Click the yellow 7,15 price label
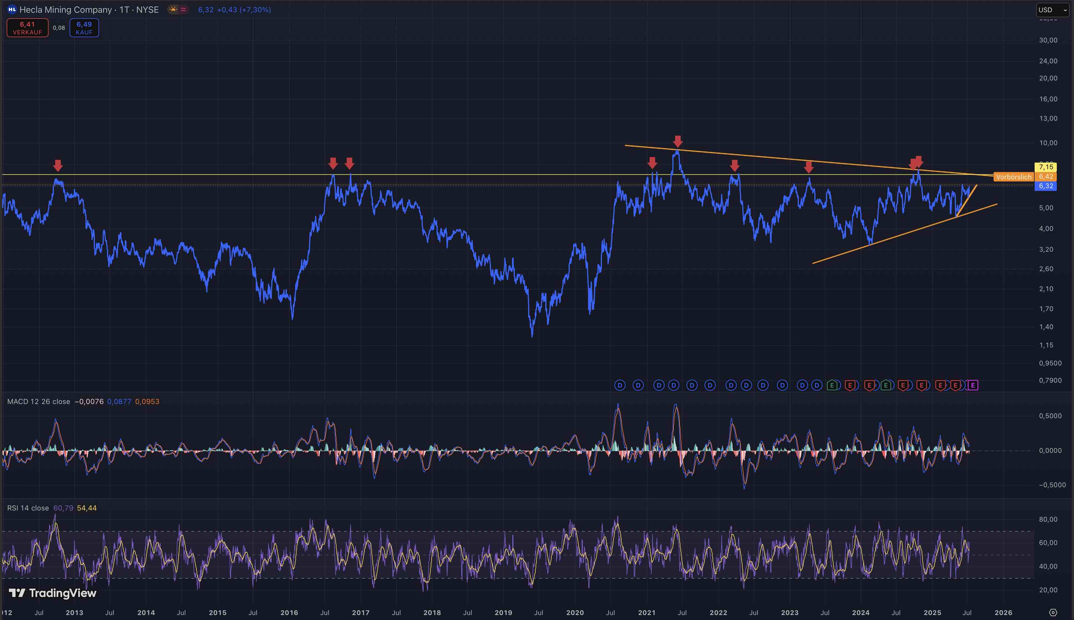 [1045, 167]
